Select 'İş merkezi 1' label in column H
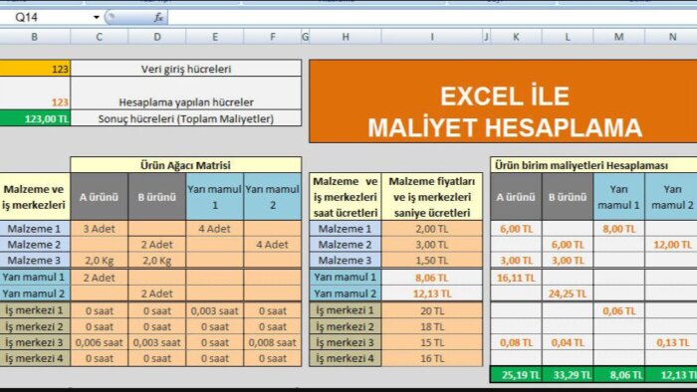This screenshot has height=392, width=697. (346, 310)
